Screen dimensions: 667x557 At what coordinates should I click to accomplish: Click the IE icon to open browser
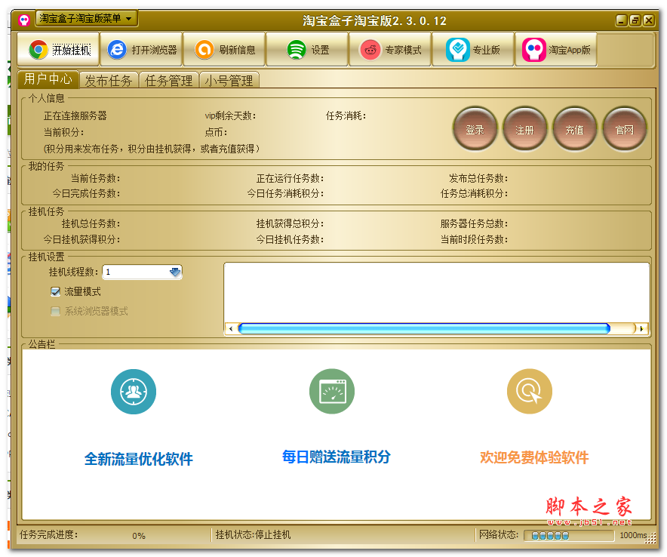point(116,50)
